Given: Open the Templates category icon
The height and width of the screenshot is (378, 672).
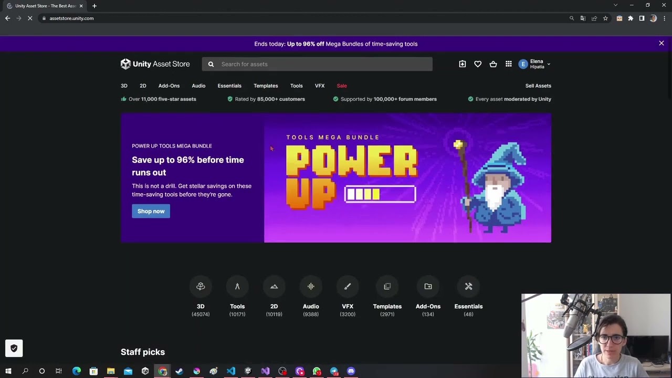Looking at the screenshot, I should tap(387, 286).
